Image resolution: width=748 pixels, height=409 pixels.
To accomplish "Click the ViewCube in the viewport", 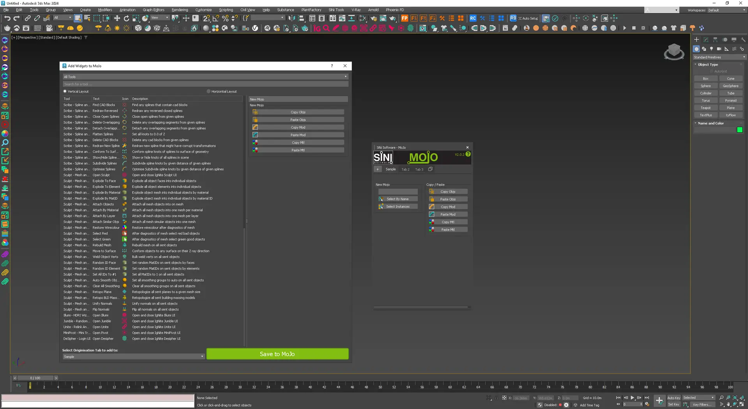I will 674,52.
